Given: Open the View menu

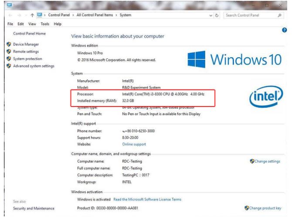Looking at the screenshot, I should 32,24.
